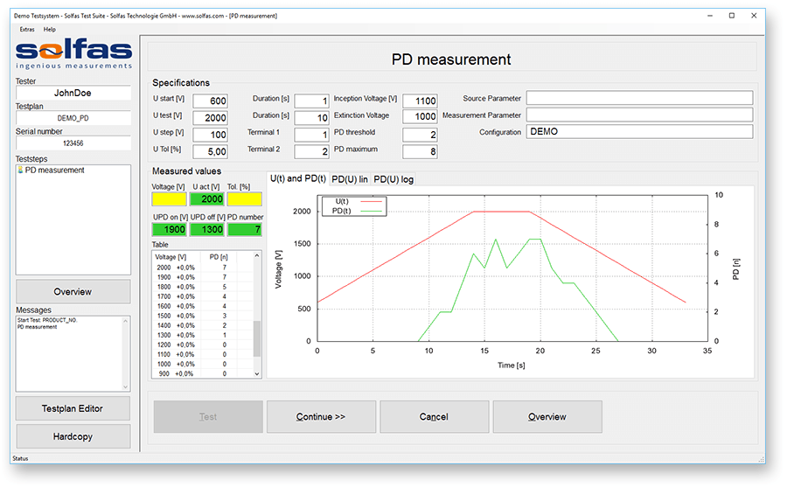Switch to the PD(U) log tab
Screen dimensions: 787x487
click(x=393, y=179)
